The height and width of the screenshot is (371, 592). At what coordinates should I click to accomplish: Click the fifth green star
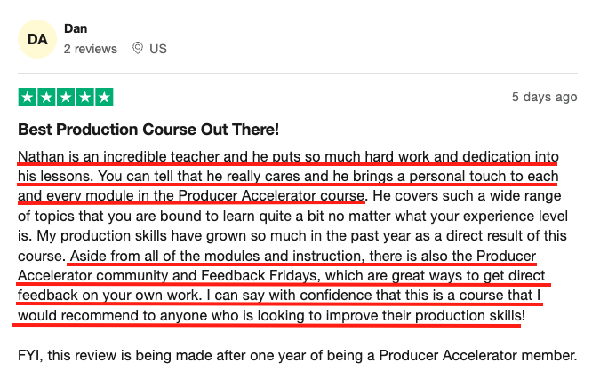point(104,97)
